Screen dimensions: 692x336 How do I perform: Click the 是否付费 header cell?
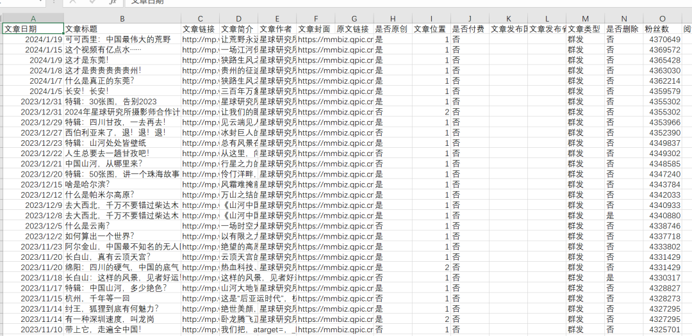click(470, 29)
